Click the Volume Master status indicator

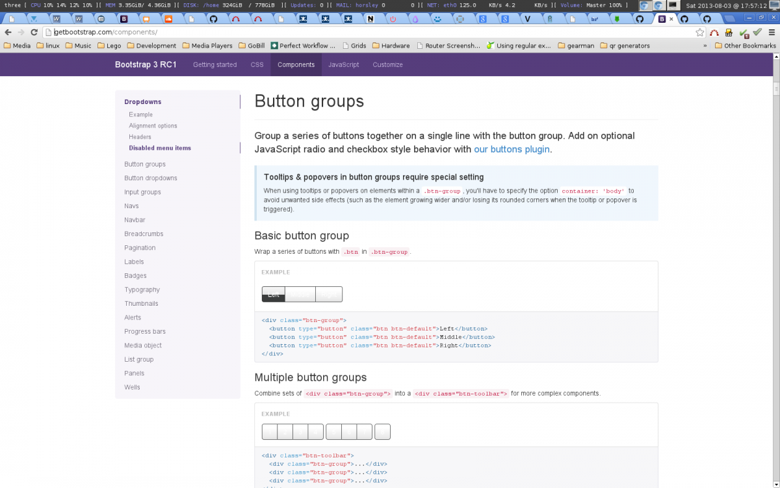(593, 5)
